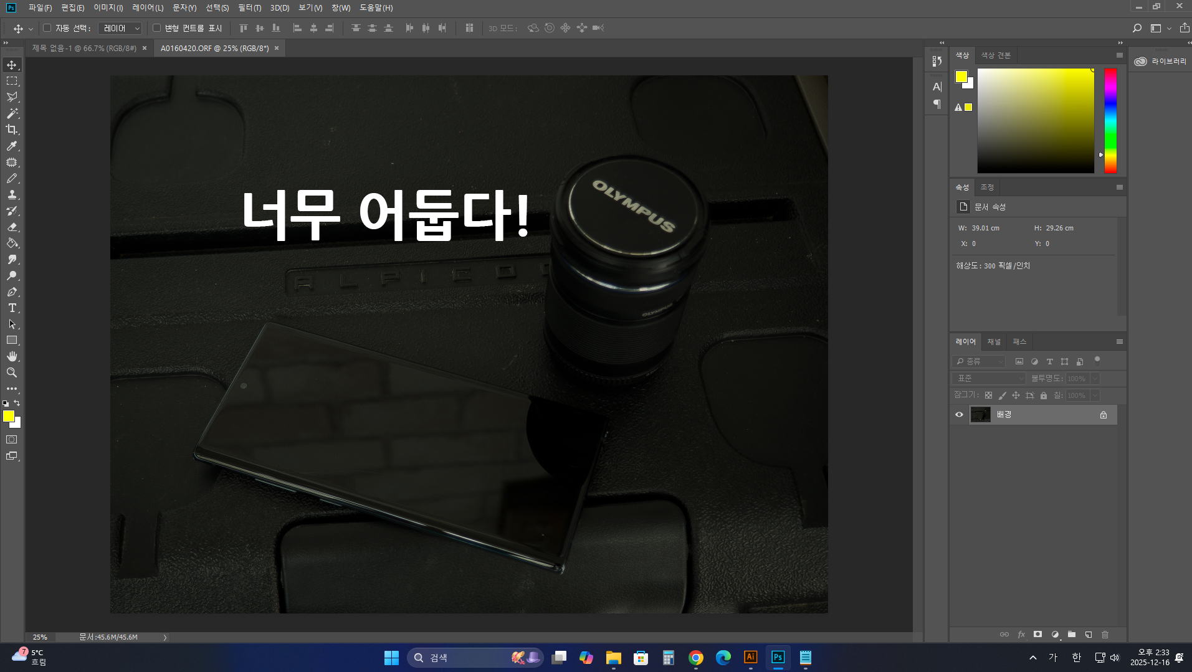Swap foreground and background colors

pos(17,403)
